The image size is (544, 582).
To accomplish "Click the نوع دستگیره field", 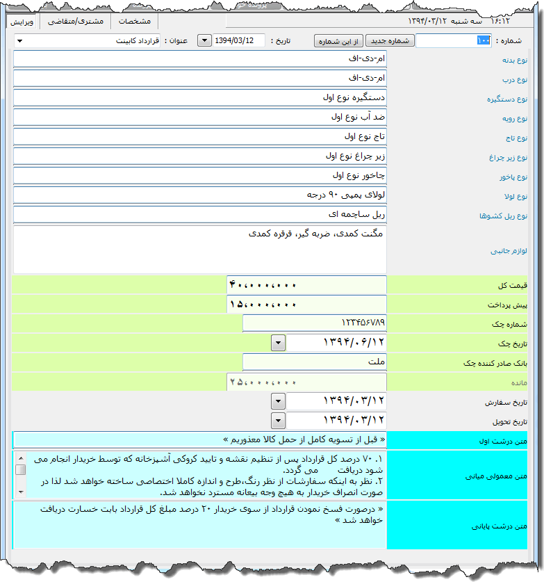I will [200, 97].
